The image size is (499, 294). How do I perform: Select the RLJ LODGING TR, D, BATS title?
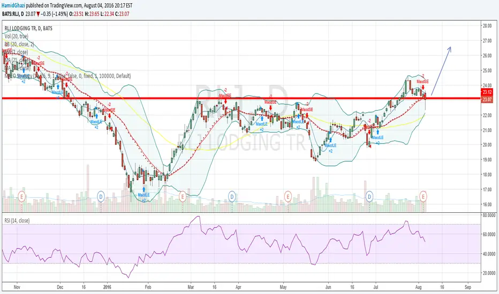28,28
